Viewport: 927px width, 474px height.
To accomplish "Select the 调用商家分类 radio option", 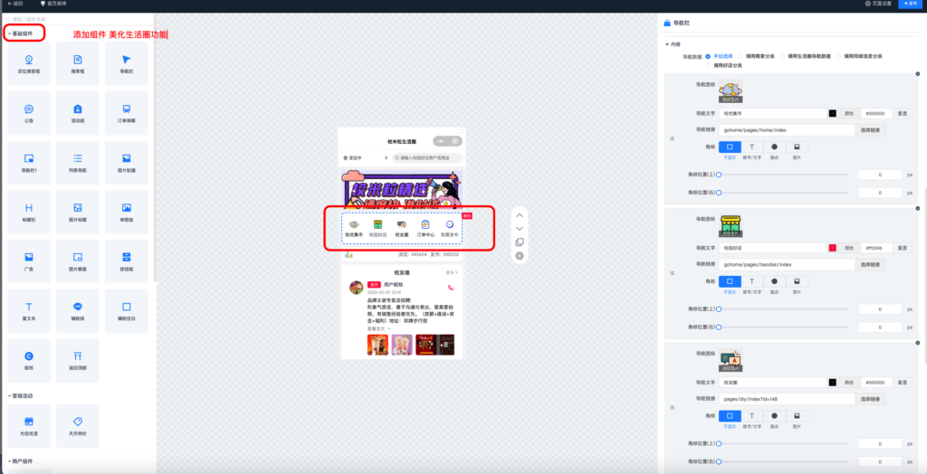I will coord(741,56).
